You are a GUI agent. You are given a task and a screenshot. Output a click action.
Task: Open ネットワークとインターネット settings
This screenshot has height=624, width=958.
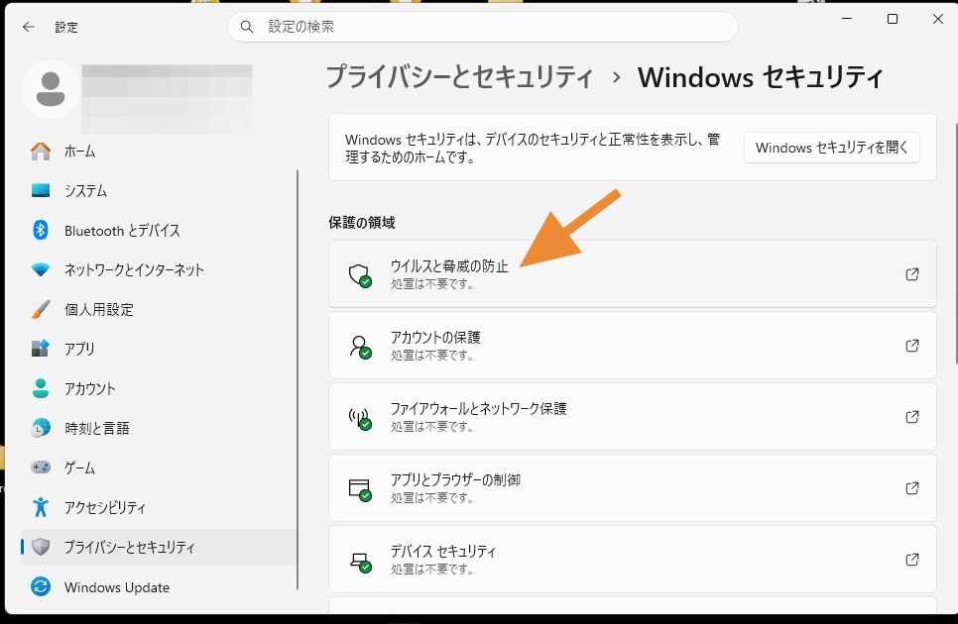(x=159, y=269)
